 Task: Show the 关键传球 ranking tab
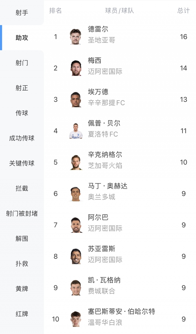pyautogui.click(x=22, y=163)
